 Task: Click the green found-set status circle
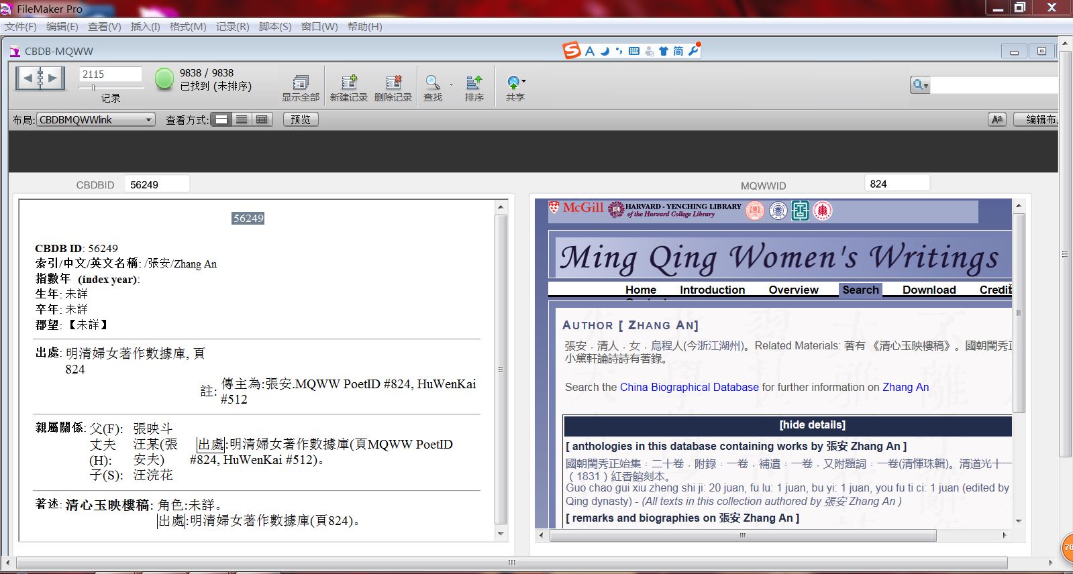pos(164,78)
